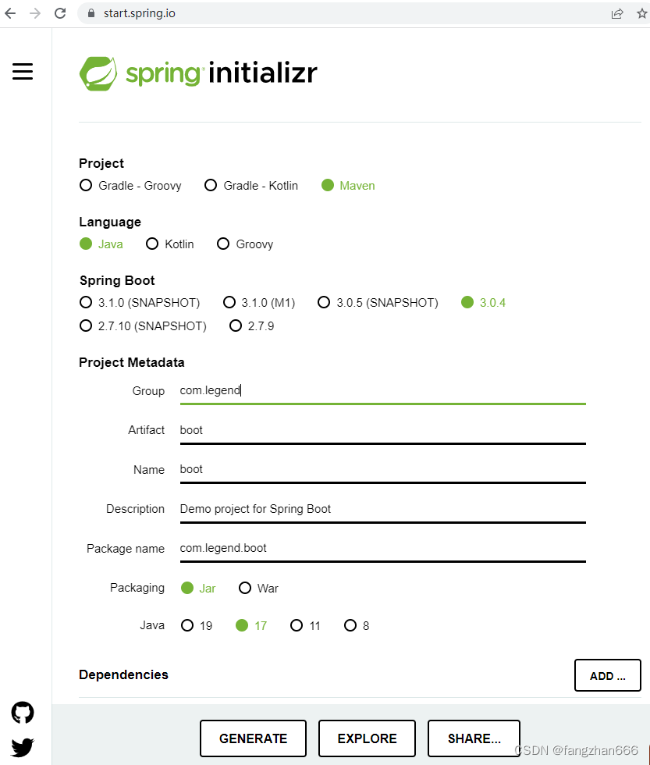650x765 pixels.
Task: Select Gradle - Kotlin project type
Action: click(251, 186)
